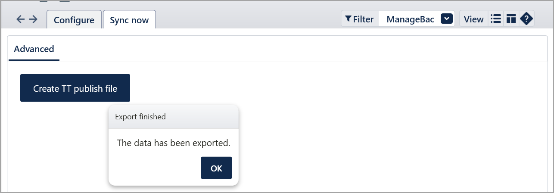Click the funnel icon in Filter
The height and width of the screenshot is (193, 554).
tap(348, 19)
